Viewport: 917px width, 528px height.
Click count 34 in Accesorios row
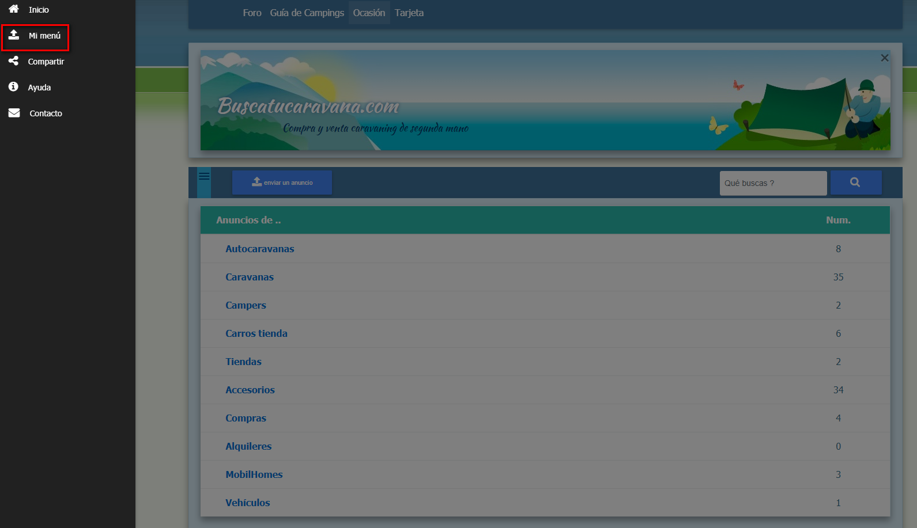(838, 390)
